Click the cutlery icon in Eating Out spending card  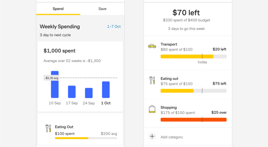pyautogui.click(x=47, y=128)
